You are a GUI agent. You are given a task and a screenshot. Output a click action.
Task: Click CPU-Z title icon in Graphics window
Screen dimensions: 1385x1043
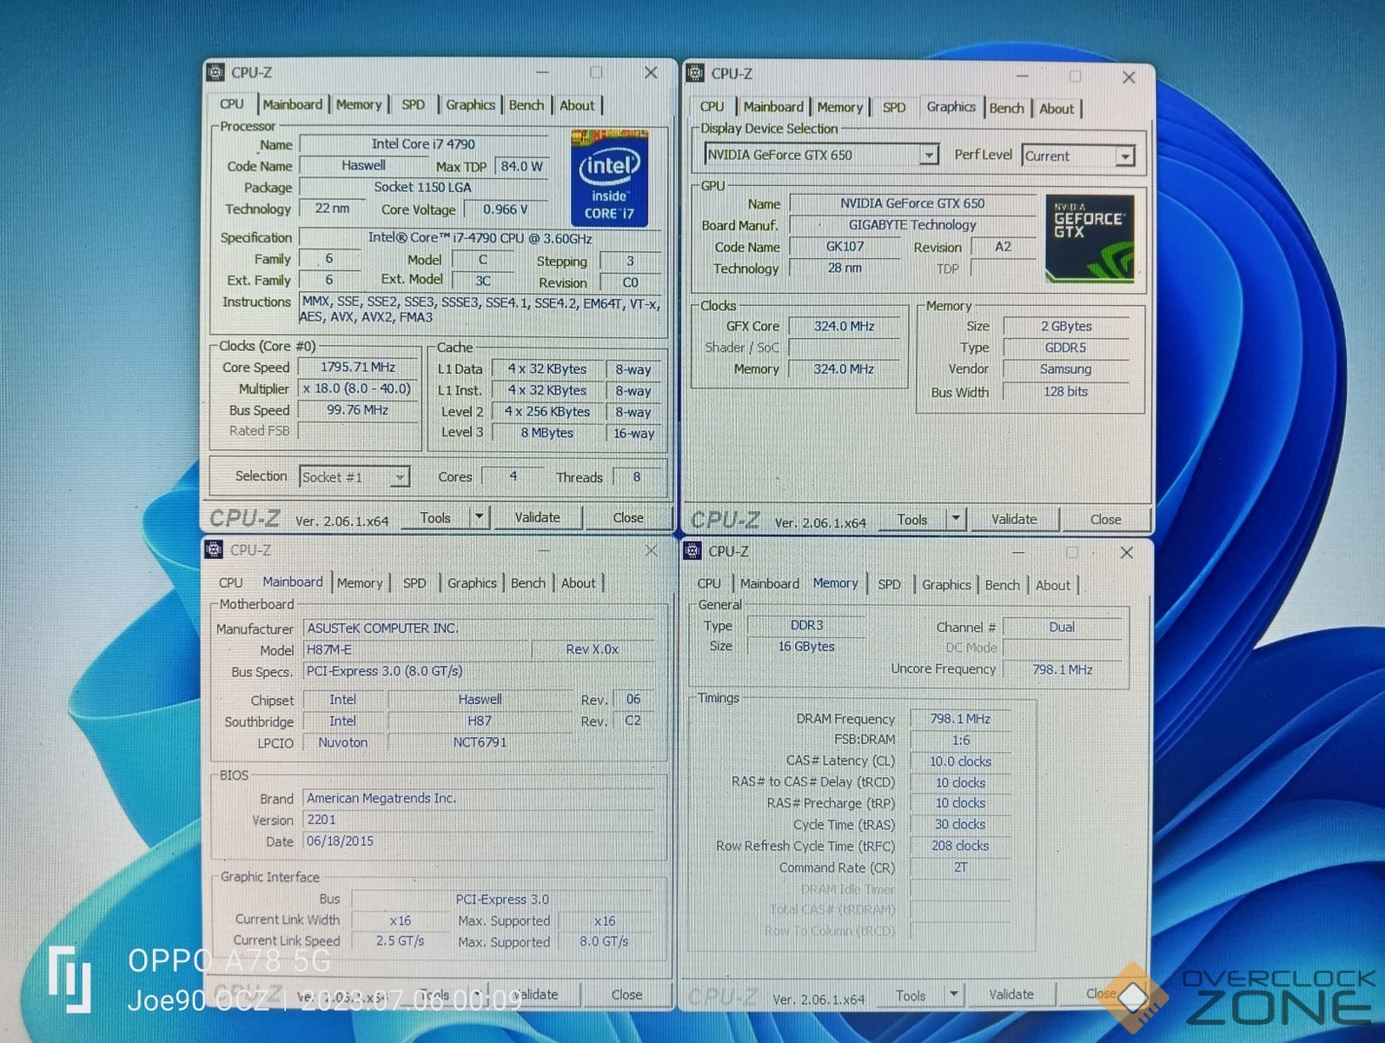point(695,74)
